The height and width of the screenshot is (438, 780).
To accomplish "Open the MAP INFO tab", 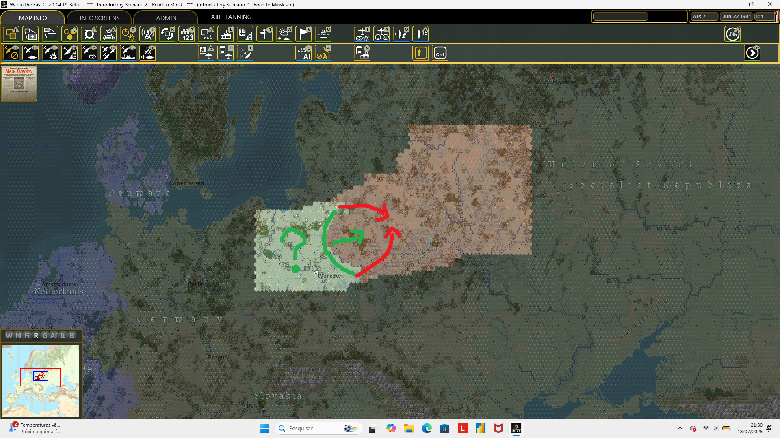I will (x=32, y=18).
